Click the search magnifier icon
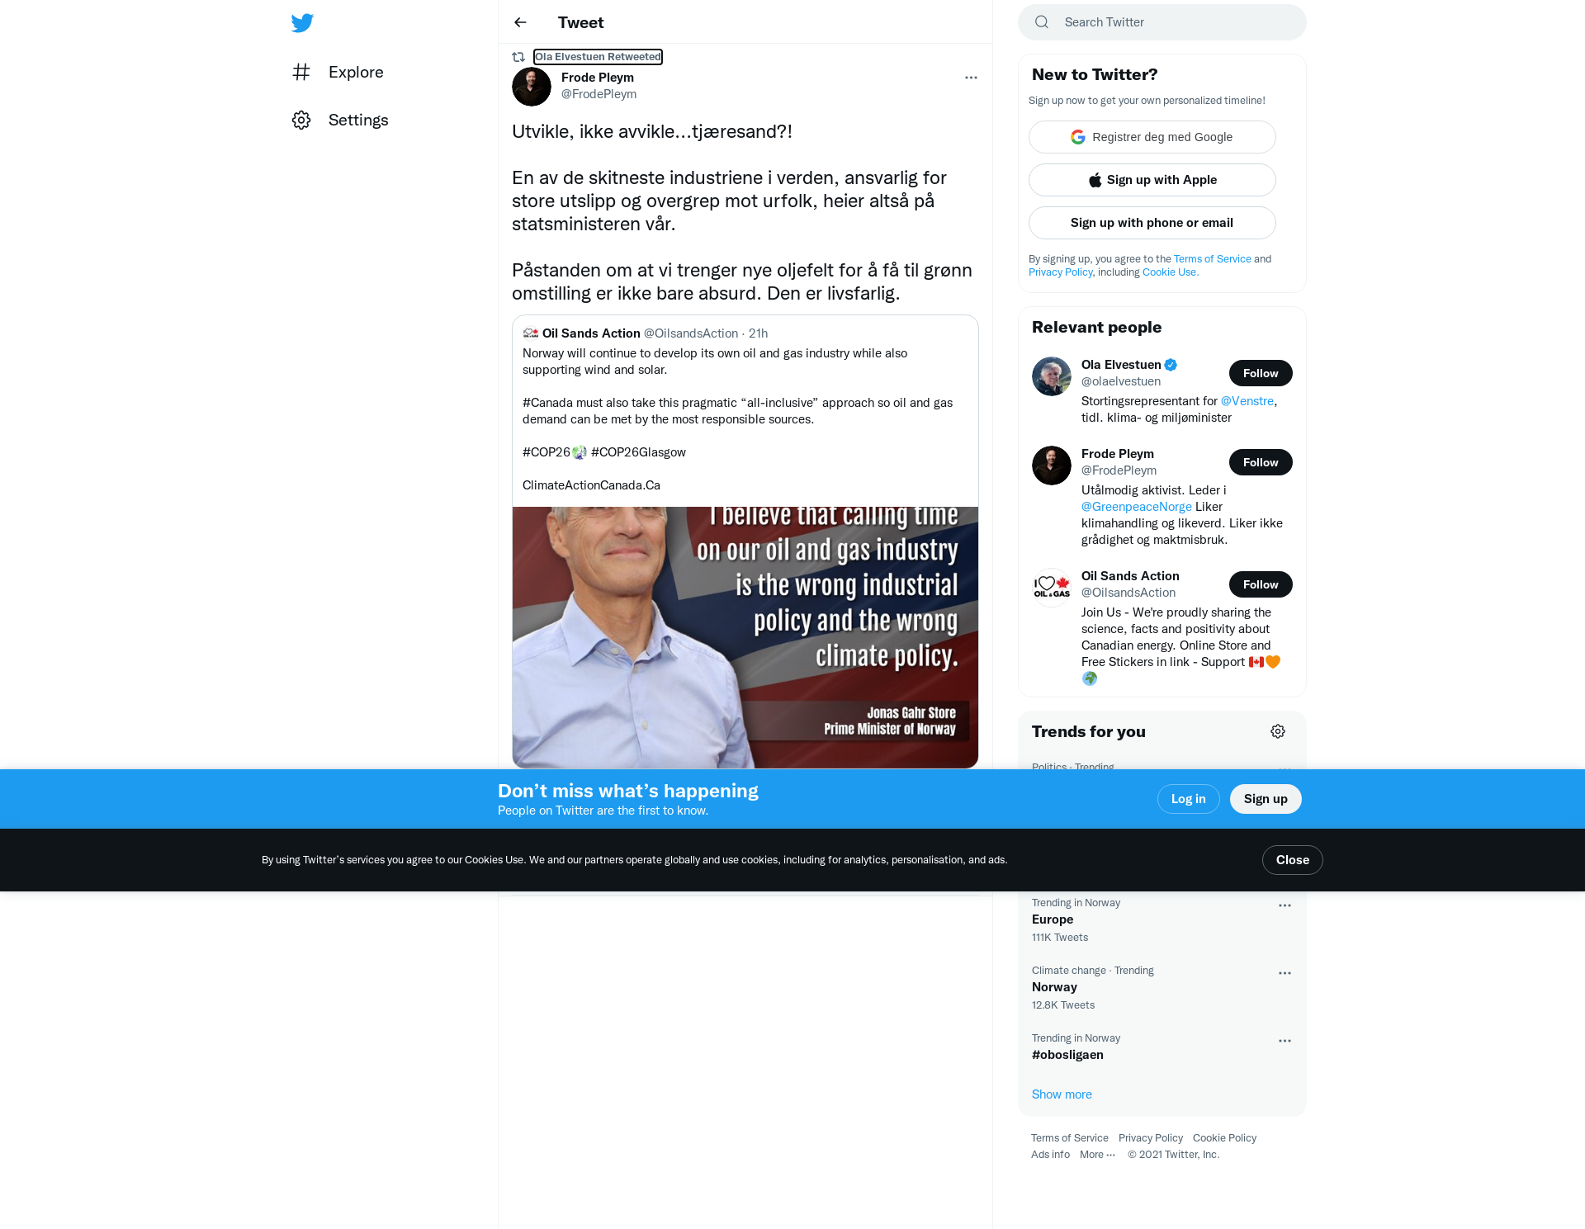 pyautogui.click(x=1042, y=22)
